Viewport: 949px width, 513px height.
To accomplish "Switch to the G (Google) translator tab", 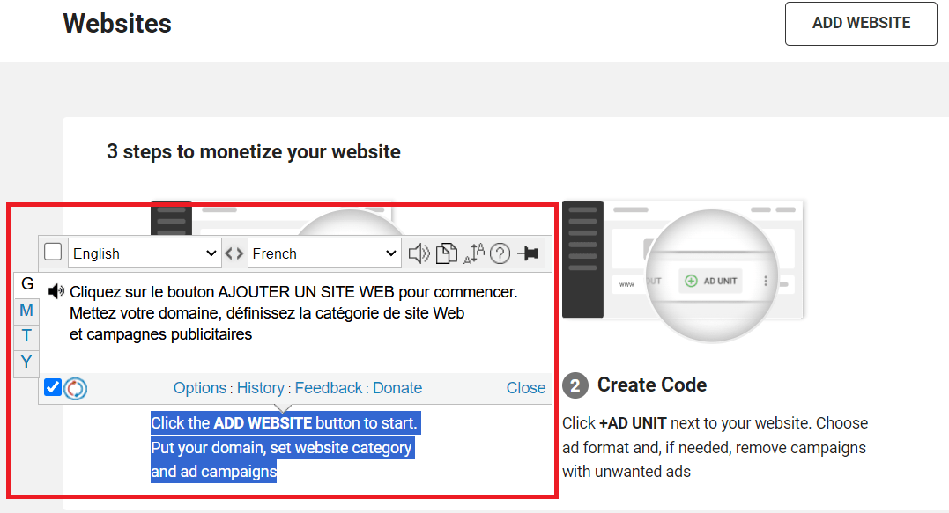I will tap(26, 284).
